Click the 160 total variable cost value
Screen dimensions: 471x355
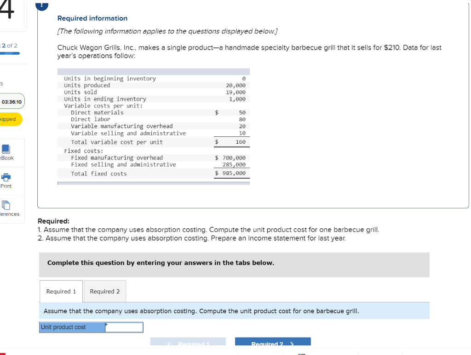(x=240, y=142)
